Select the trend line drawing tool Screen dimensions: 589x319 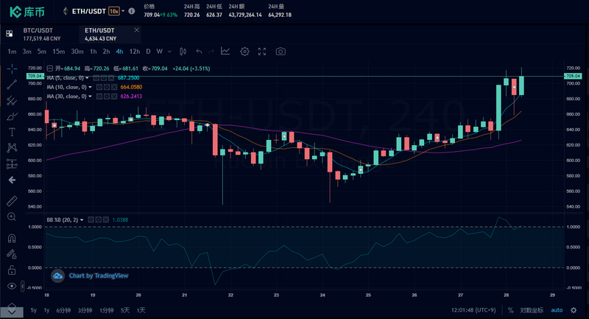[12, 85]
